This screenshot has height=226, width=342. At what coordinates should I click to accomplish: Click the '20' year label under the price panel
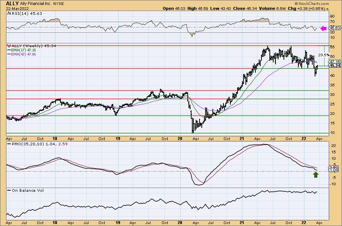click(x=180, y=138)
